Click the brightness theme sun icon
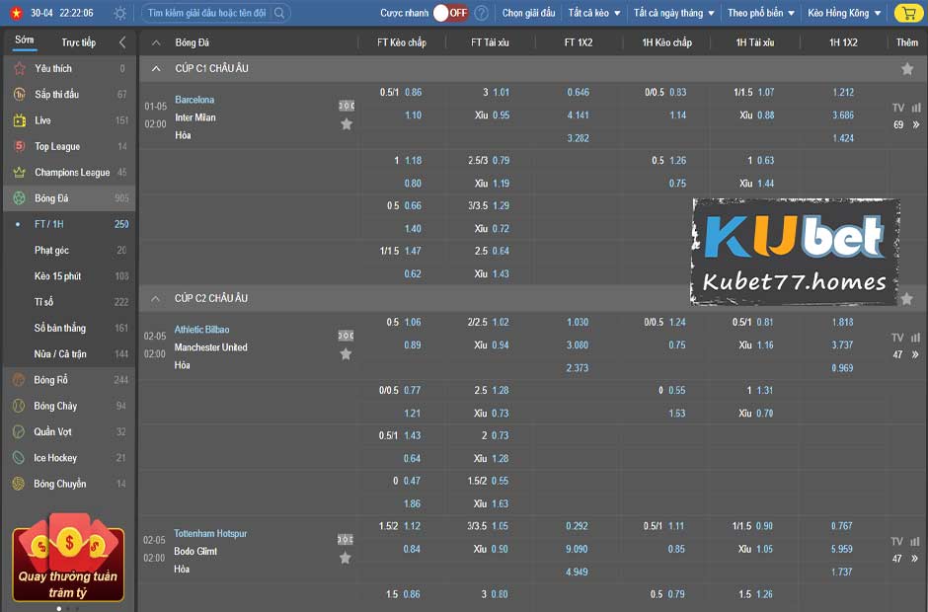The image size is (928, 612). pyautogui.click(x=120, y=13)
